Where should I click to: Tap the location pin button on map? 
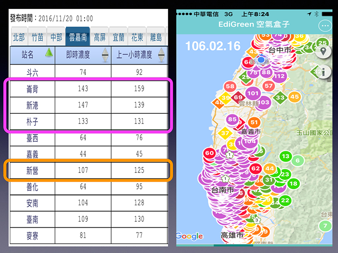tap(323, 51)
